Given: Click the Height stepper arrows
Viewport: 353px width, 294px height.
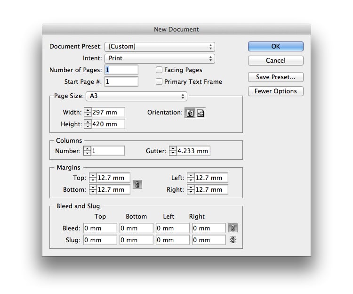Looking at the screenshot, I should click(88, 124).
